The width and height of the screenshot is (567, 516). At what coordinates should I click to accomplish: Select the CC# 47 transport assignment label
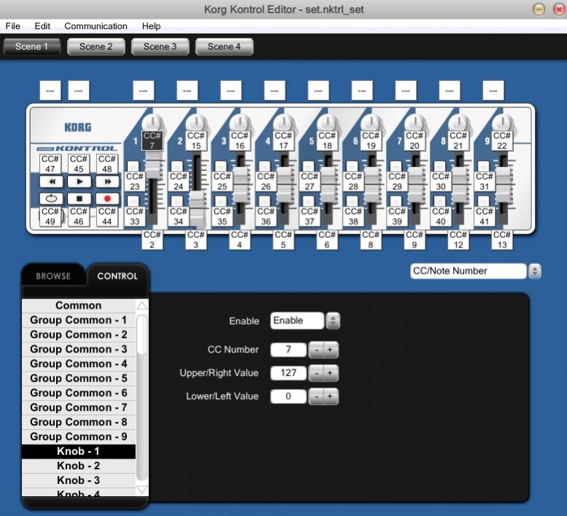point(50,163)
